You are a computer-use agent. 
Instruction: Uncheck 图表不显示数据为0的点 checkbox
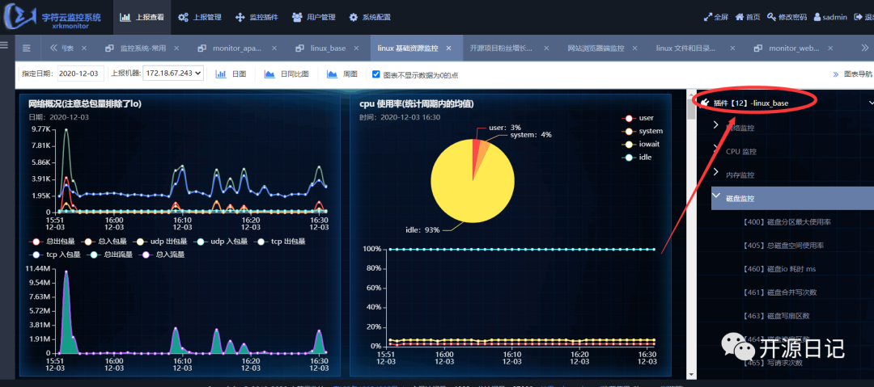[x=375, y=74]
